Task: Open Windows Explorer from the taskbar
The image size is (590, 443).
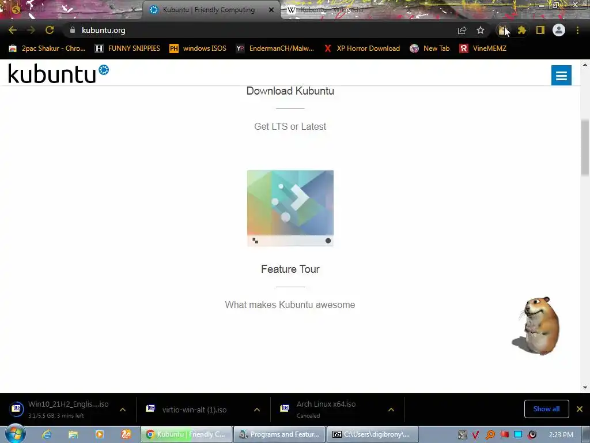Action: (x=73, y=434)
